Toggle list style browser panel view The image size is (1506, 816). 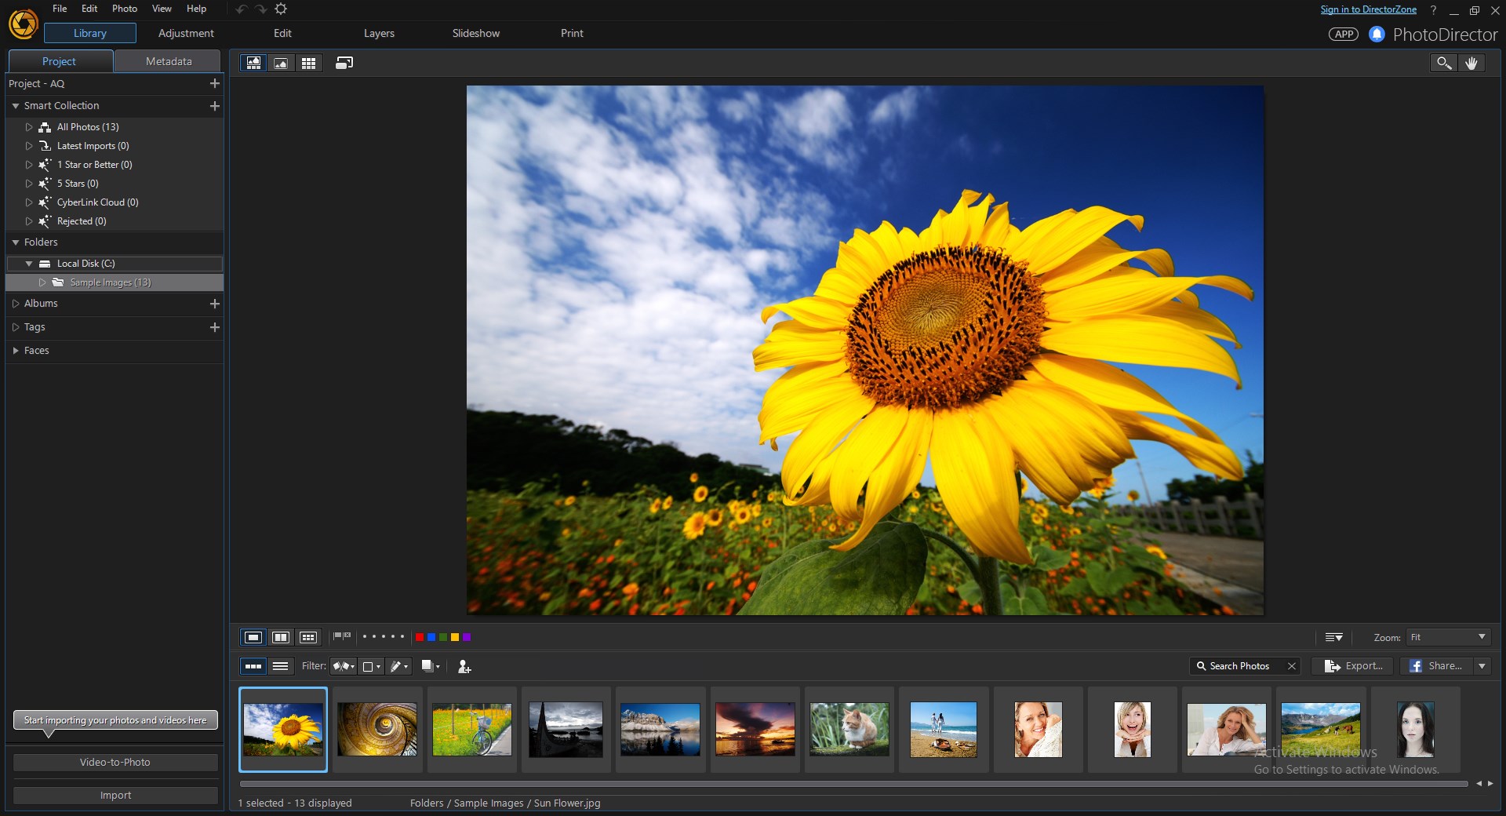coord(280,666)
